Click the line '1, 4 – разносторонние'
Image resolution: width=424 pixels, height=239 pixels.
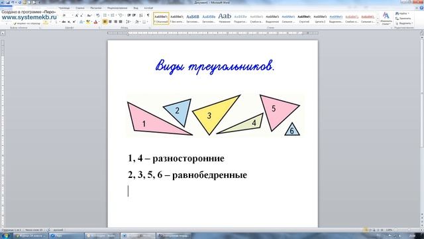176,158
